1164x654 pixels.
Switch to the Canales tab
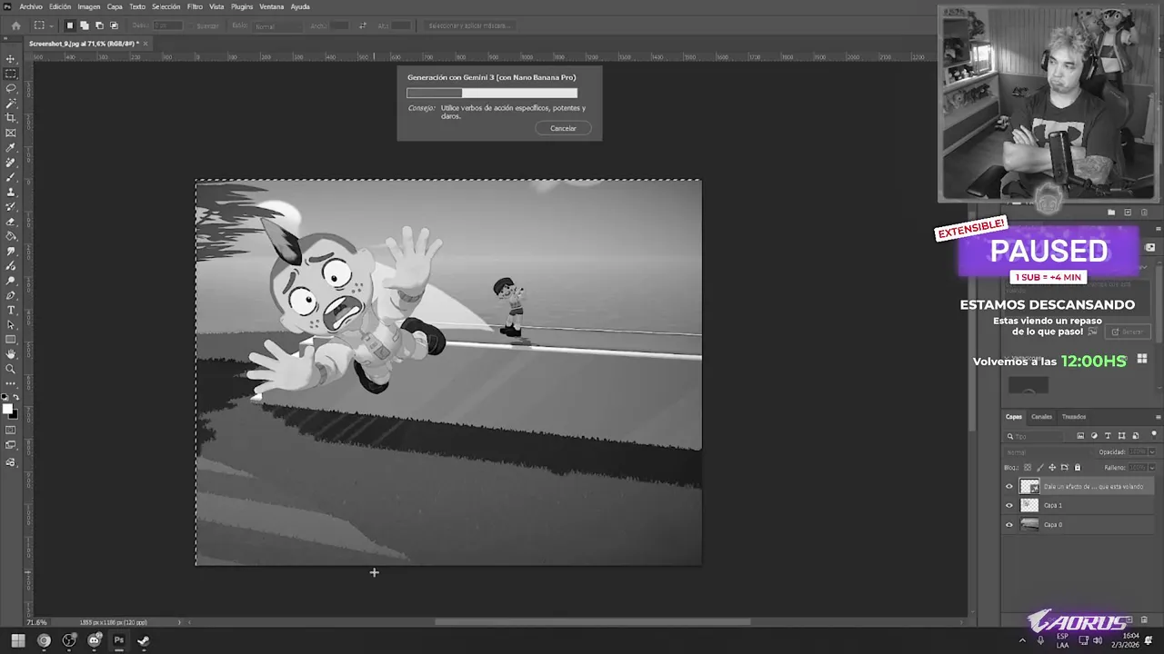[x=1041, y=417]
